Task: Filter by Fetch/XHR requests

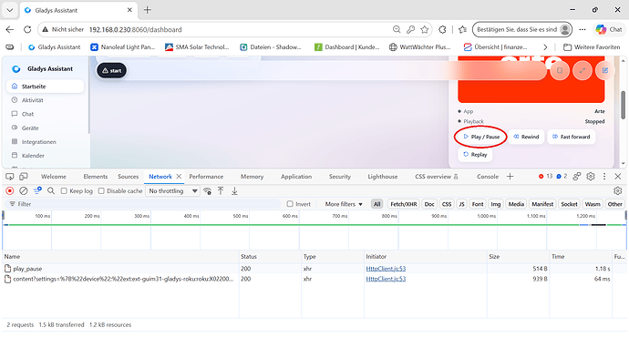Action: tap(404, 204)
